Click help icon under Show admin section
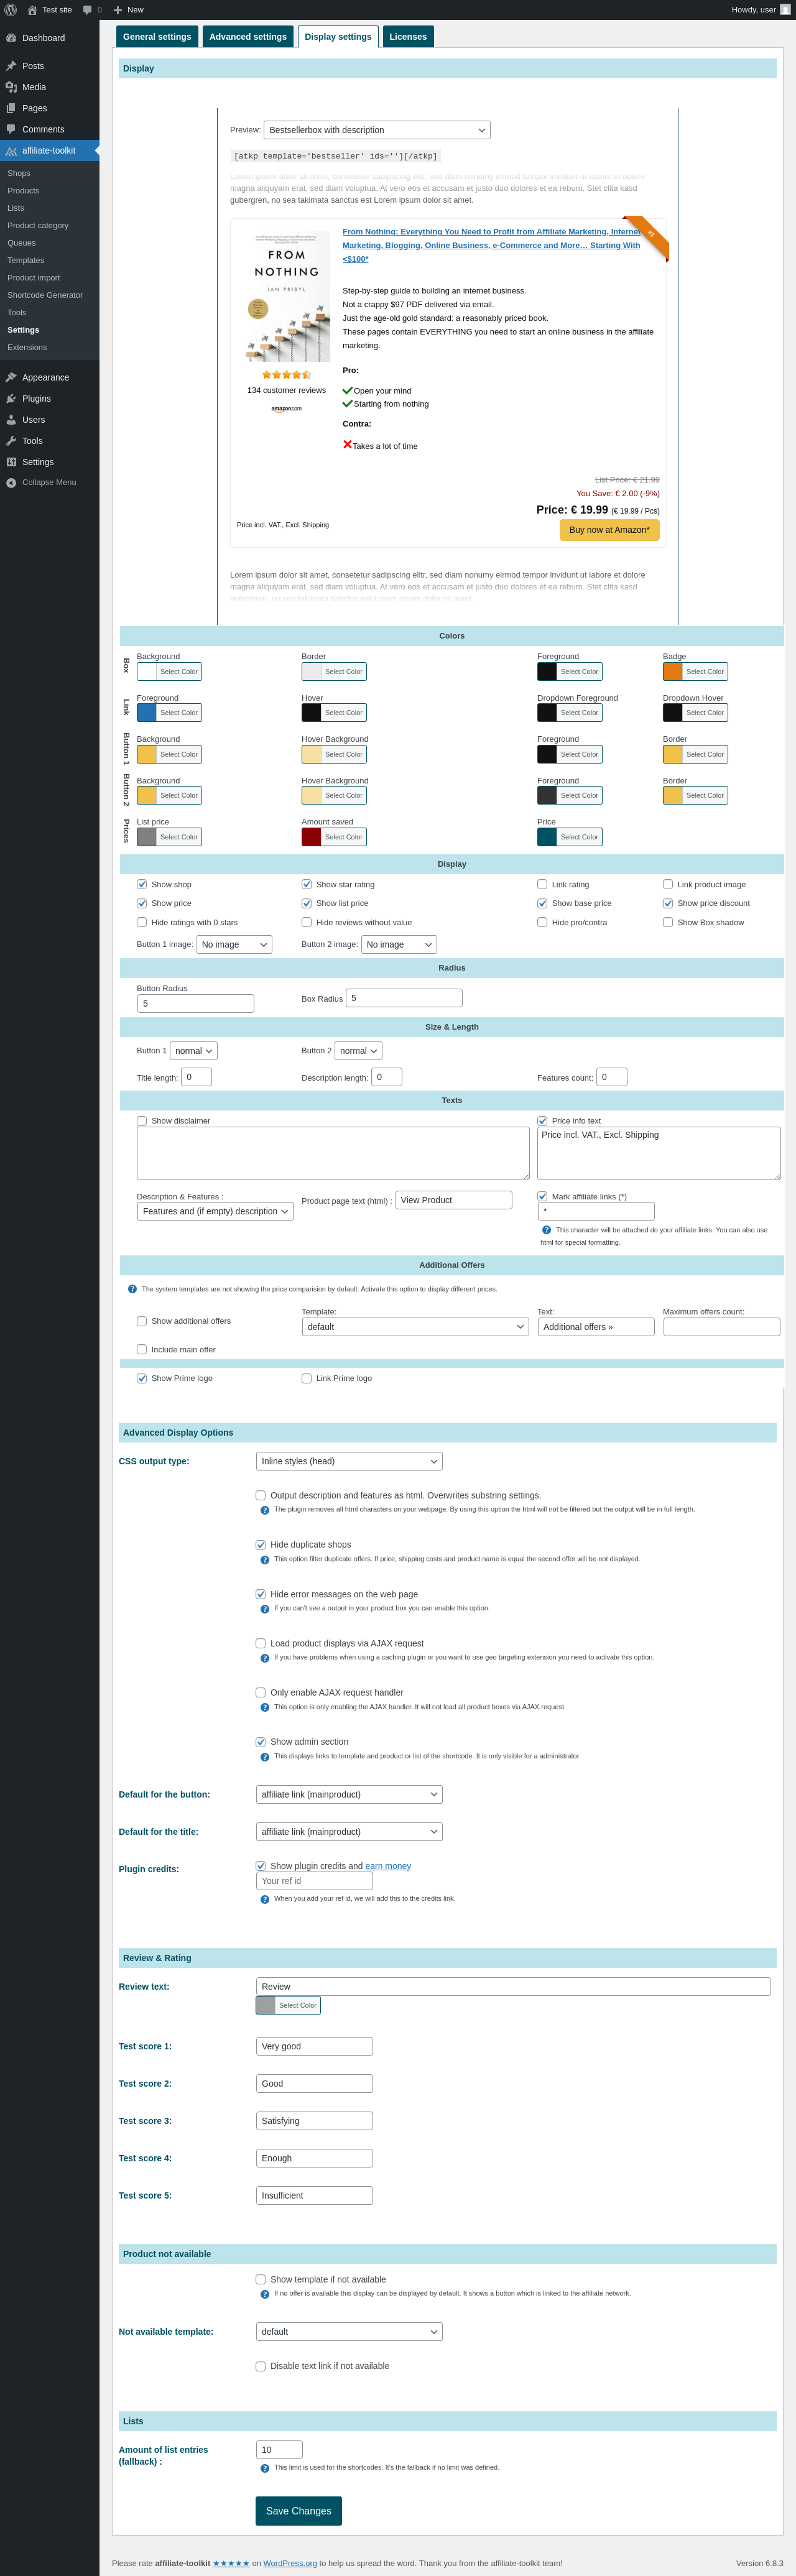Screen dimensions: 796x2576 [265, 1757]
